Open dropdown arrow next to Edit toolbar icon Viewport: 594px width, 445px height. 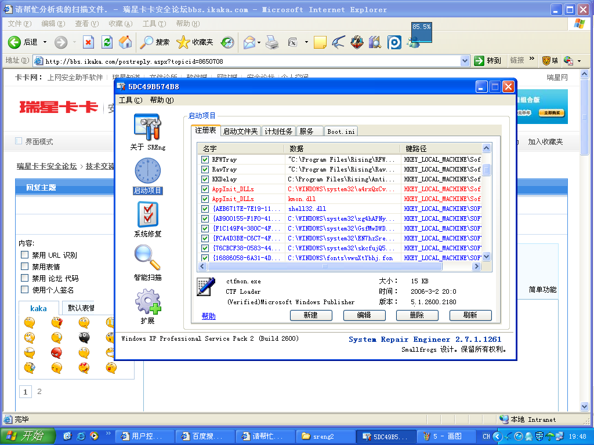tap(306, 42)
